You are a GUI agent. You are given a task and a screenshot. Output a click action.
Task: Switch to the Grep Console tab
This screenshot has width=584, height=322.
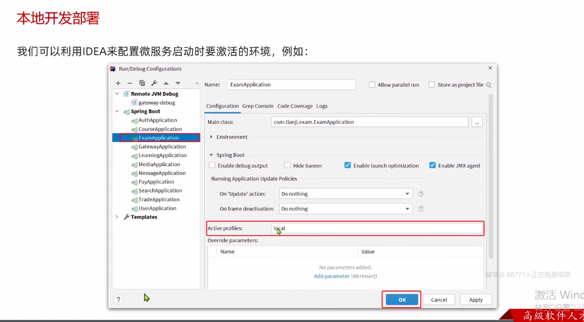(x=258, y=106)
